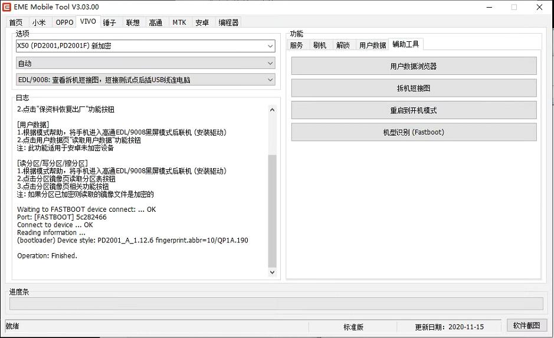Click the log scrollbar thumb
The width and height of the screenshot is (554, 338).
point(272,211)
